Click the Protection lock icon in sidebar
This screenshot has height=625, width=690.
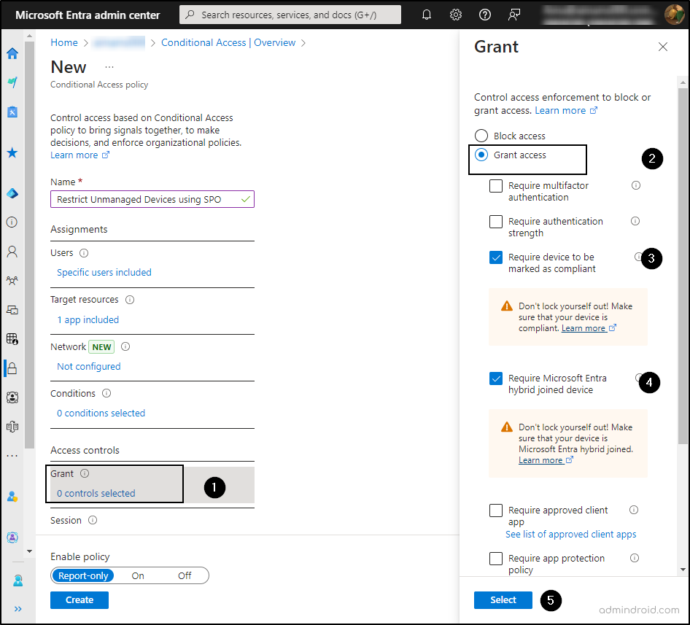coord(12,368)
